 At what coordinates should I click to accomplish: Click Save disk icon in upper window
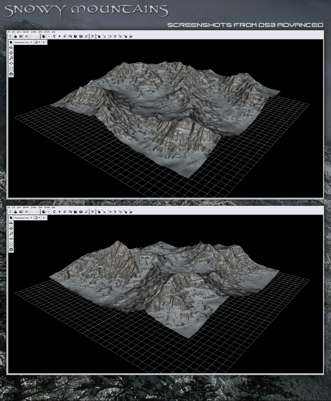(x=21, y=36)
